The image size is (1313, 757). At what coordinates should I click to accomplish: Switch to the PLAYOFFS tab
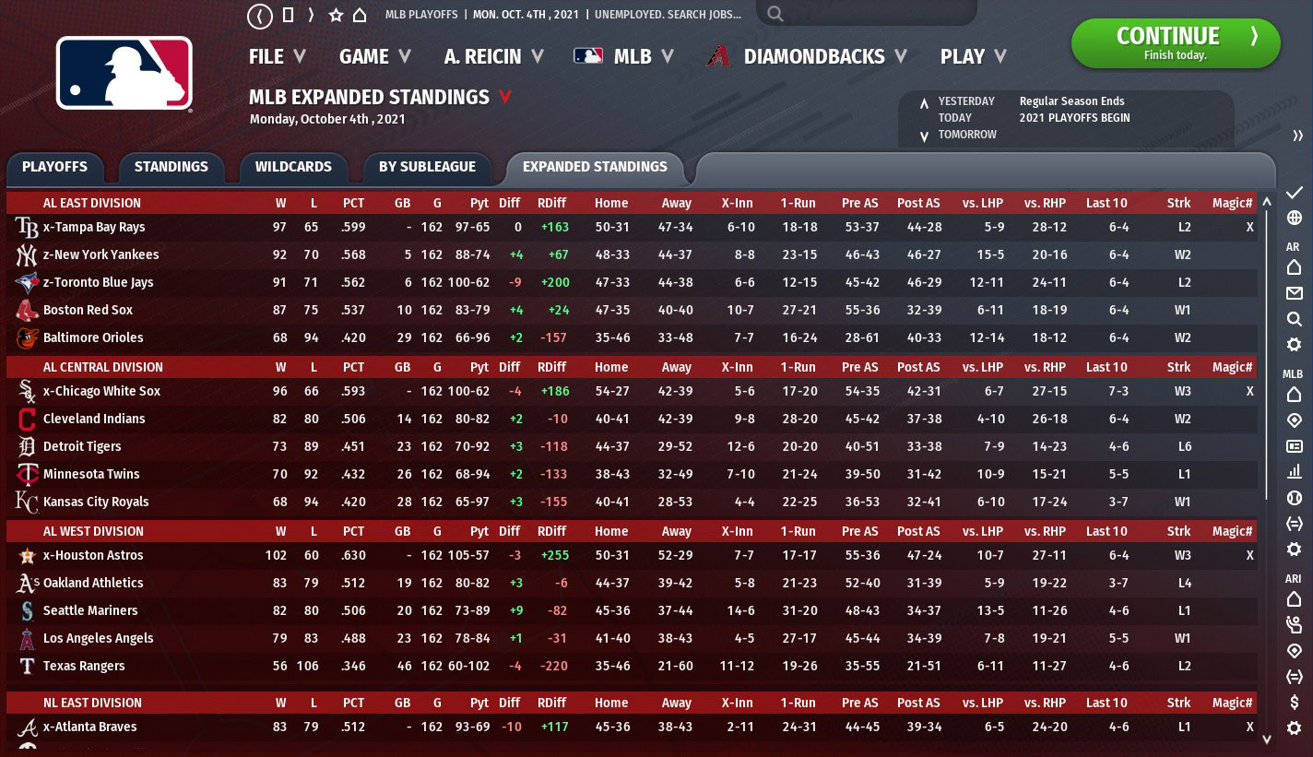(x=55, y=167)
